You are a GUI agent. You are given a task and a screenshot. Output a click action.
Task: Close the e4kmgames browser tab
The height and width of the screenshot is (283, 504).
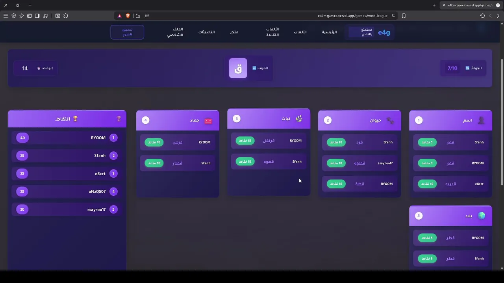point(444,5)
